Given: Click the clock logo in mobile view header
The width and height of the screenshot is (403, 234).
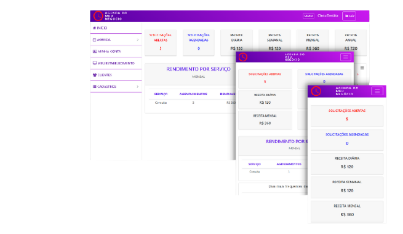Looking at the screenshot, I should (316, 91).
